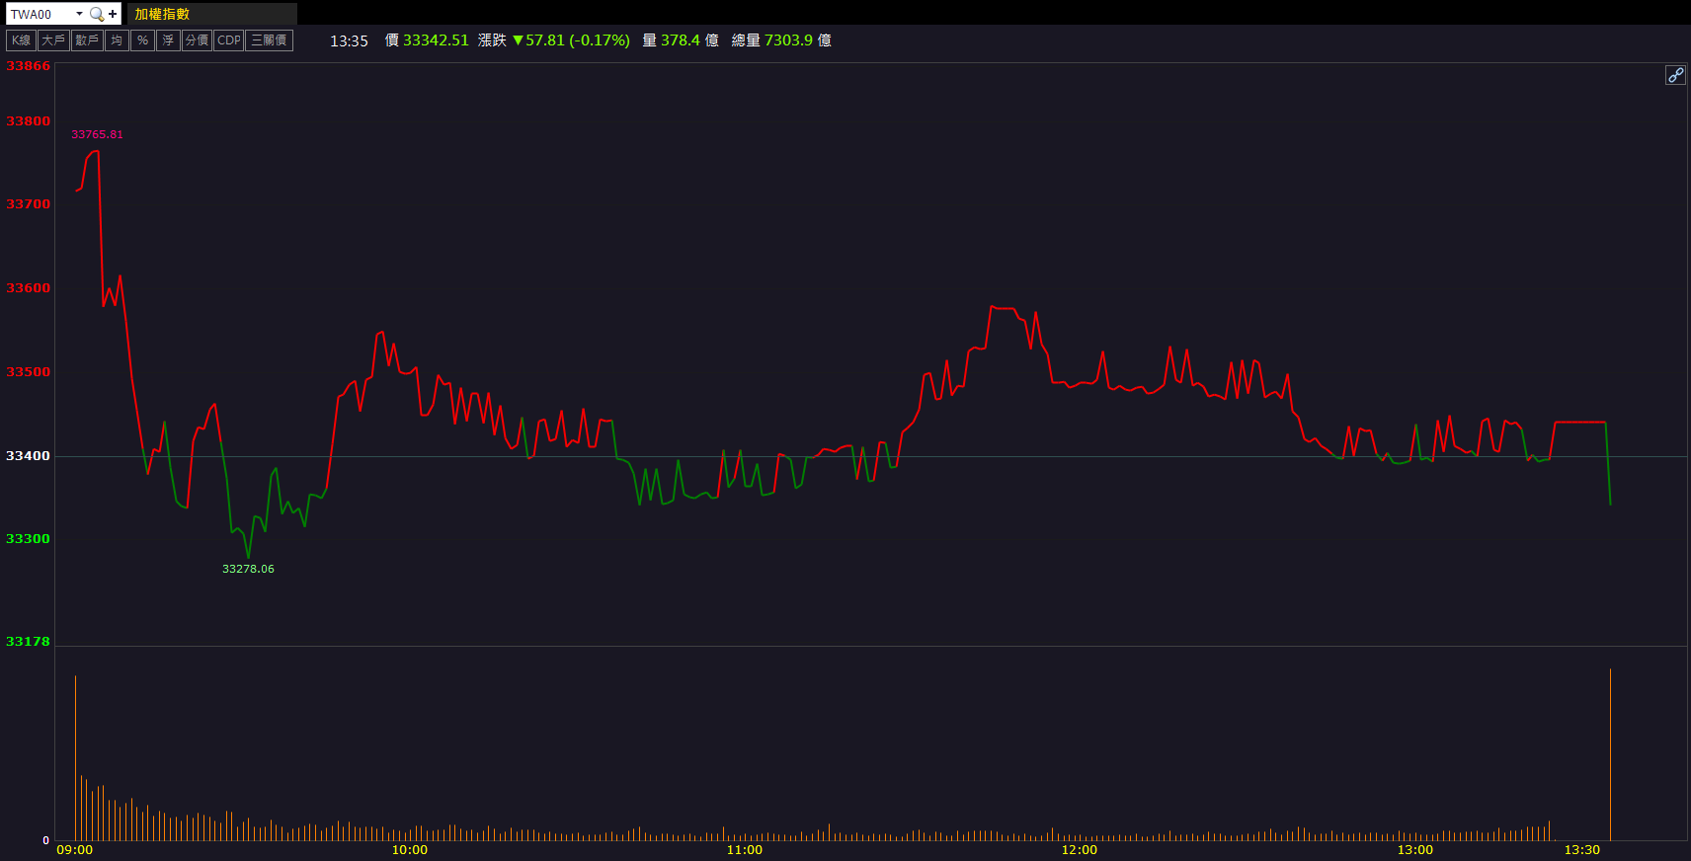The height and width of the screenshot is (861, 1691).
Task: Enable the 均 average line button
Action: coord(117,40)
